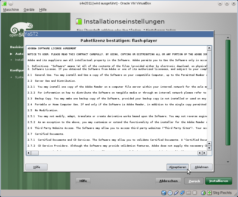
Task: Click Hilfe button in the YaST2 license dialog
Action: point(36,167)
